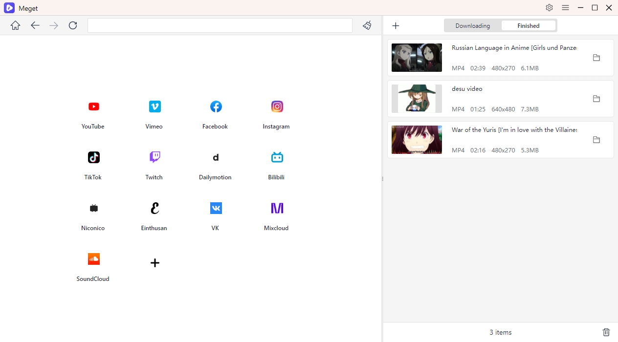
Task: Open the Bilibili site shortcut
Action: 277,157
